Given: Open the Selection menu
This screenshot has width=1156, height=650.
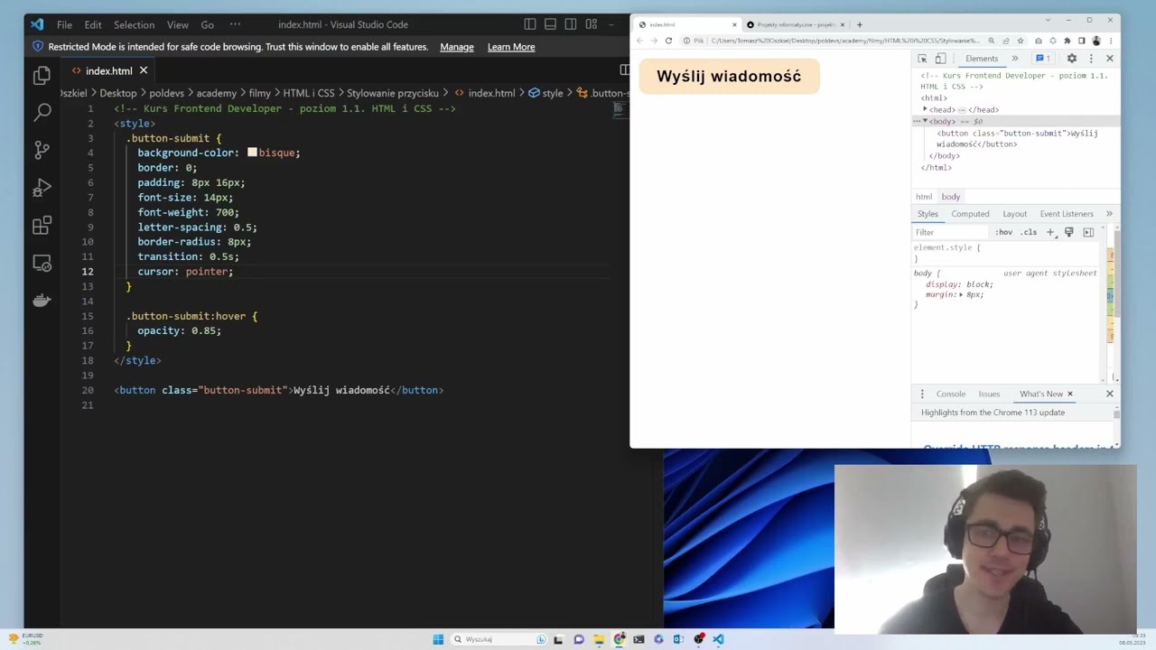Looking at the screenshot, I should 134,24.
